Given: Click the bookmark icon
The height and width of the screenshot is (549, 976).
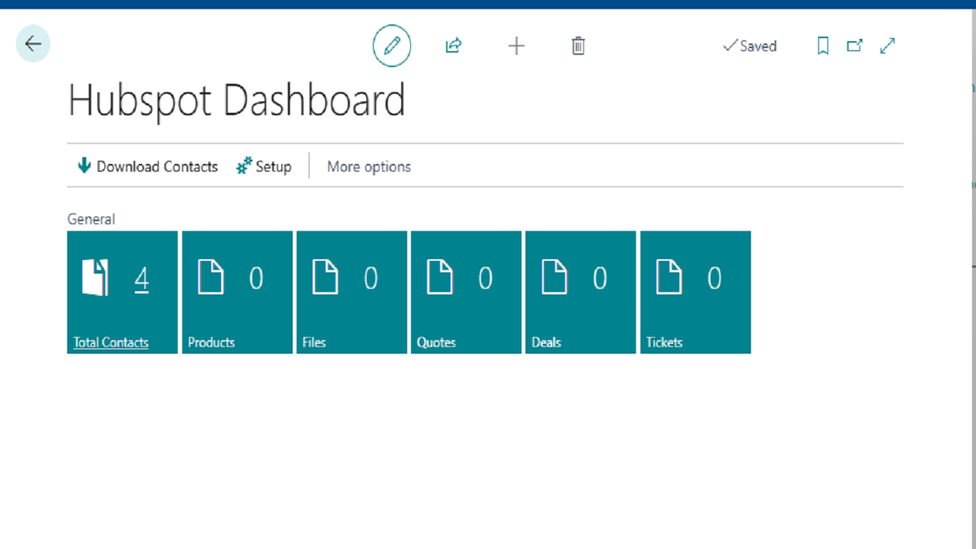Looking at the screenshot, I should (823, 46).
